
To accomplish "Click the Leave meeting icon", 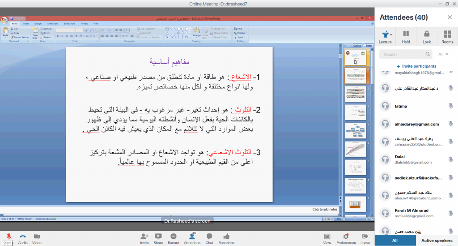I will point(365,236).
